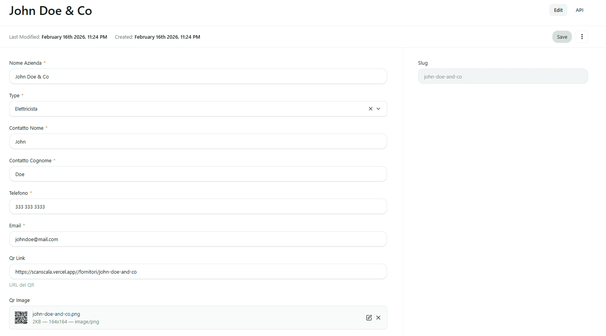Switch to the API tab
This screenshot has height=336, width=606.
(x=579, y=10)
